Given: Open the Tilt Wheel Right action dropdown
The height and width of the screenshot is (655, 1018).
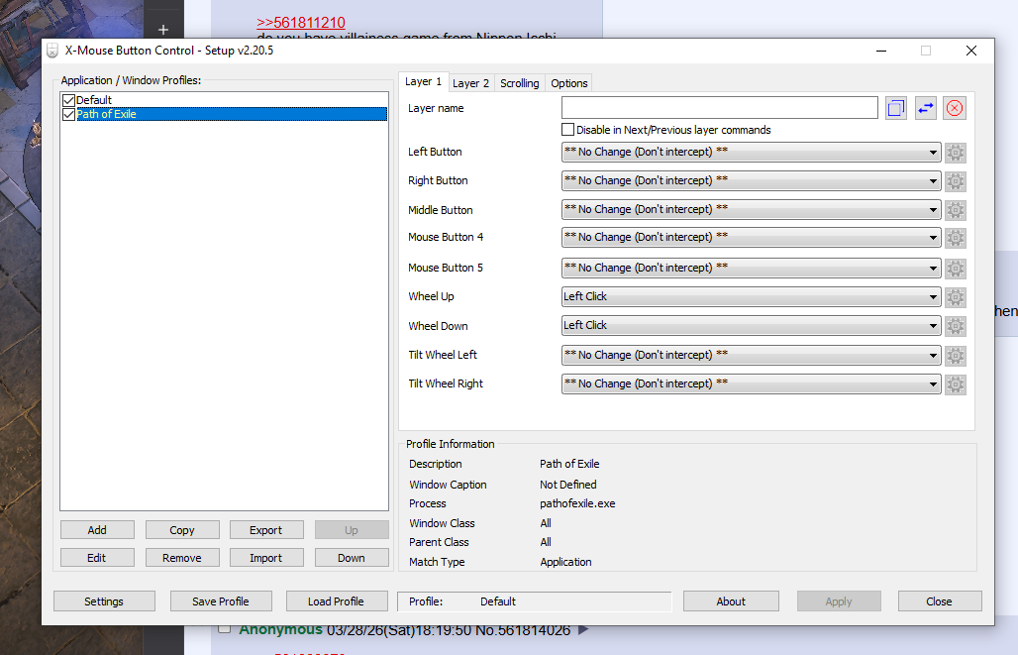Looking at the screenshot, I should coord(752,383).
